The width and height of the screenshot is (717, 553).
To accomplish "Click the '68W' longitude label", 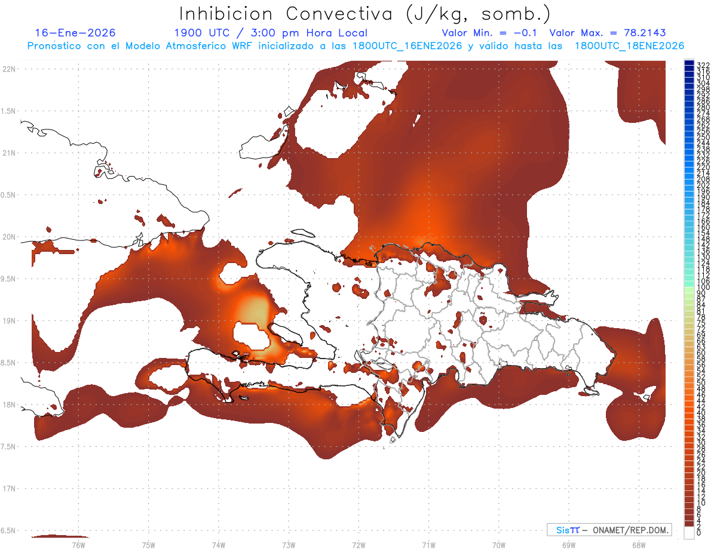I will coord(639,544).
